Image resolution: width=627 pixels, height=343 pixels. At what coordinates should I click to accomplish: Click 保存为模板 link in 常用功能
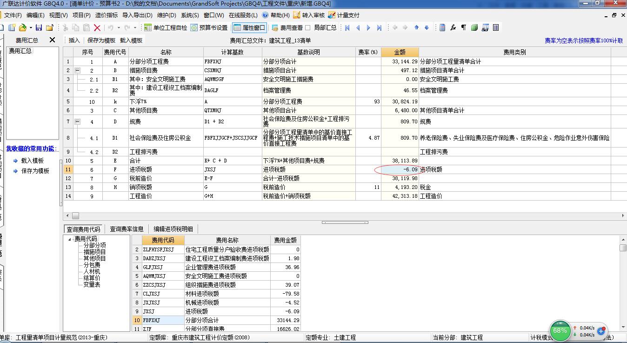pos(35,171)
